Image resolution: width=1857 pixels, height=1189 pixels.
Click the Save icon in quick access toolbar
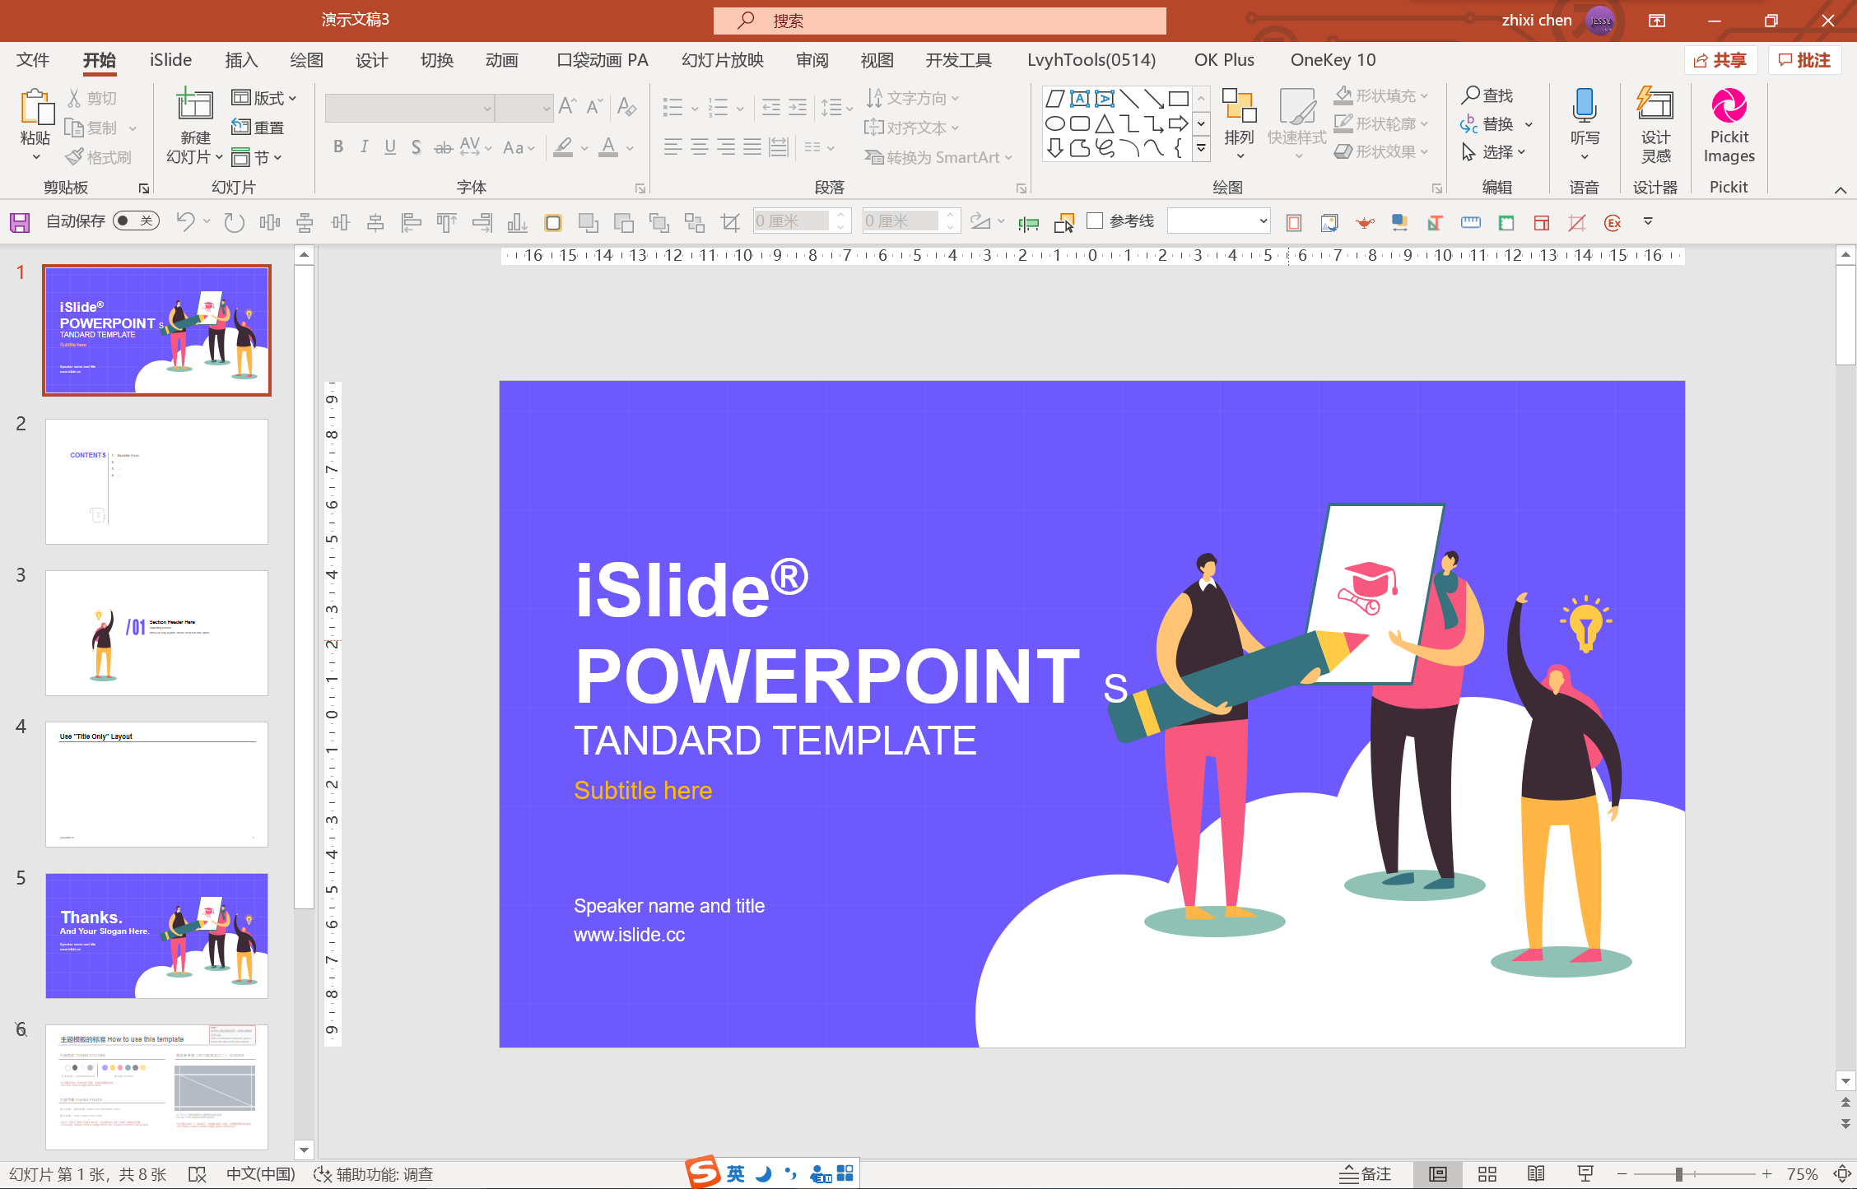tap(20, 222)
